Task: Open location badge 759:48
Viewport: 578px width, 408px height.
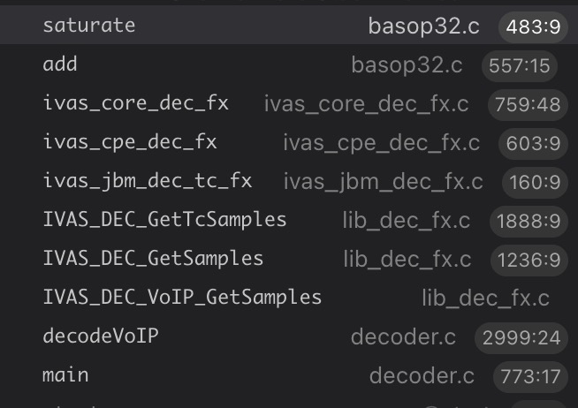Action: [528, 104]
